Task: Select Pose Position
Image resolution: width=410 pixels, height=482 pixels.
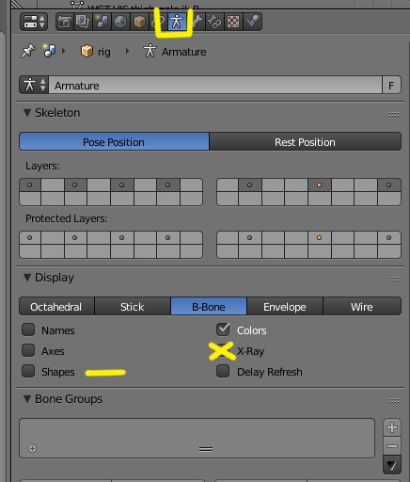Action: (114, 141)
